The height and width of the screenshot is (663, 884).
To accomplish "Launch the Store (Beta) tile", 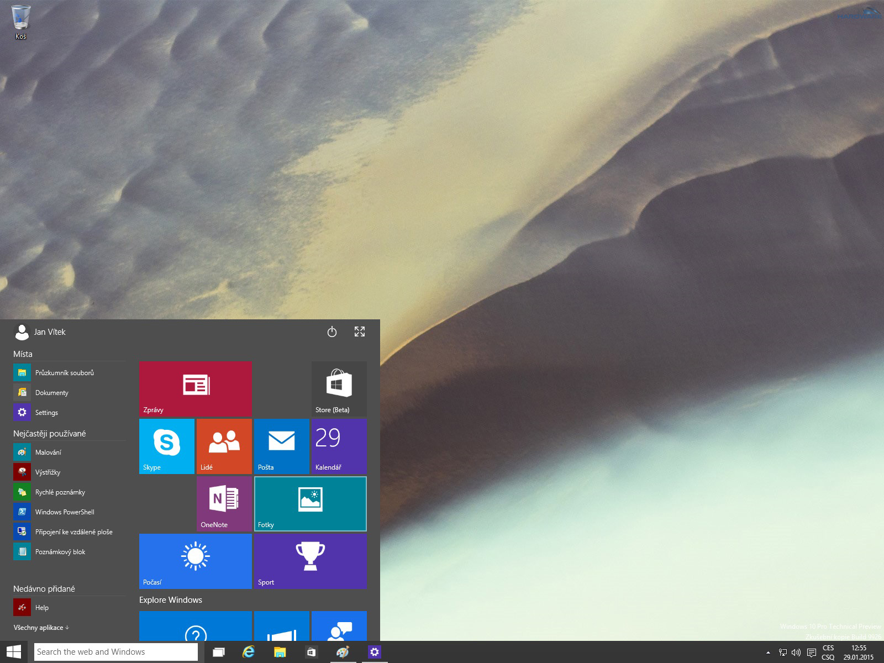I will tap(339, 388).
